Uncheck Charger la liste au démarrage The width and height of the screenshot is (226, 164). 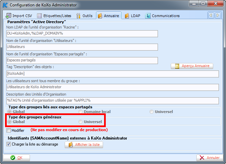tap(8, 144)
